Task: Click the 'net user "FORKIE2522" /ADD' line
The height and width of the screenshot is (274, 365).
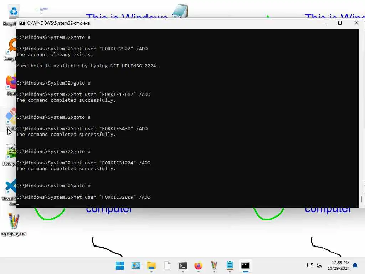Action: [82, 49]
